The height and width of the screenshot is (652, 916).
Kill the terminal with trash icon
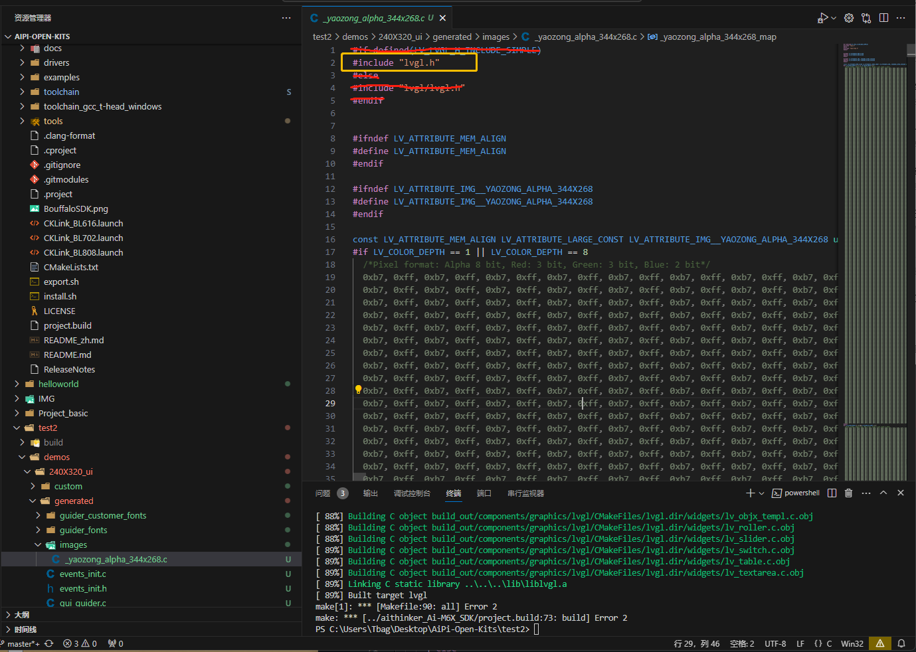pyautogui.click(x=848, y=493)
